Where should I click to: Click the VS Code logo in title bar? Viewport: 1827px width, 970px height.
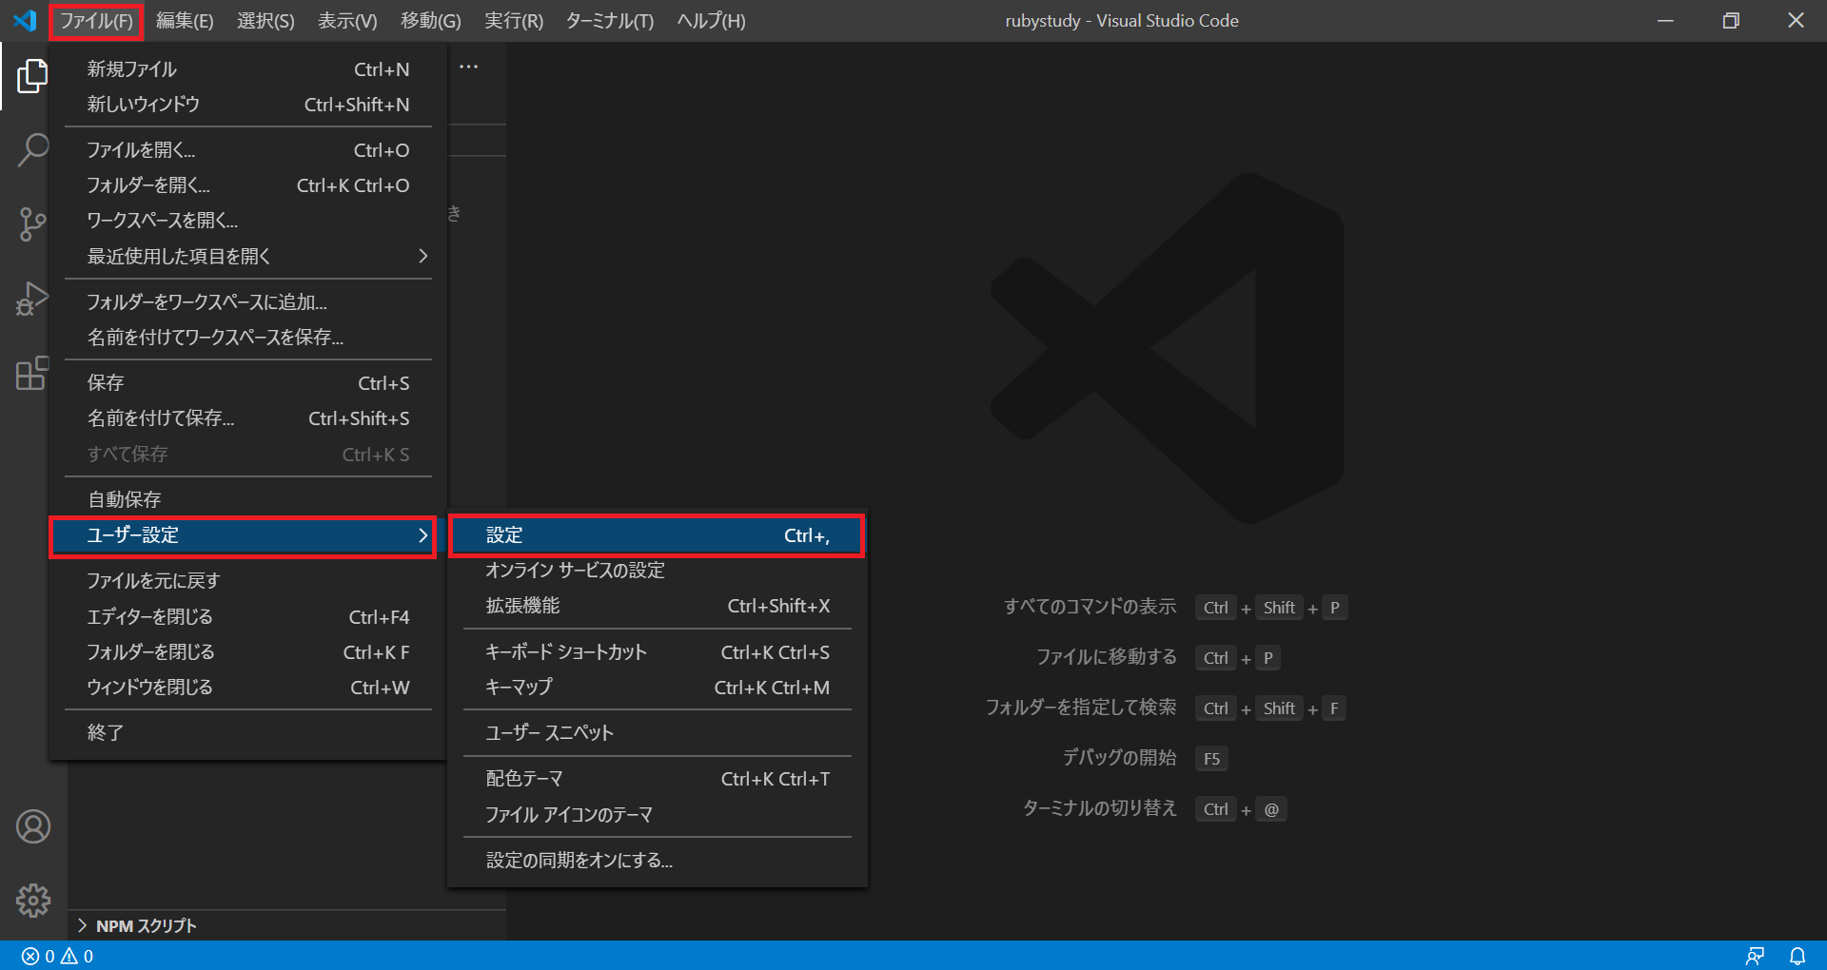click(x=25, y=20)
